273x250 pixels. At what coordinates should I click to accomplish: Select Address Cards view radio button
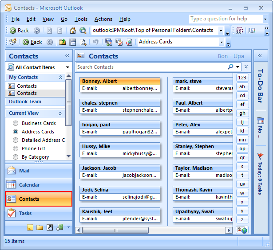(16, 132)
